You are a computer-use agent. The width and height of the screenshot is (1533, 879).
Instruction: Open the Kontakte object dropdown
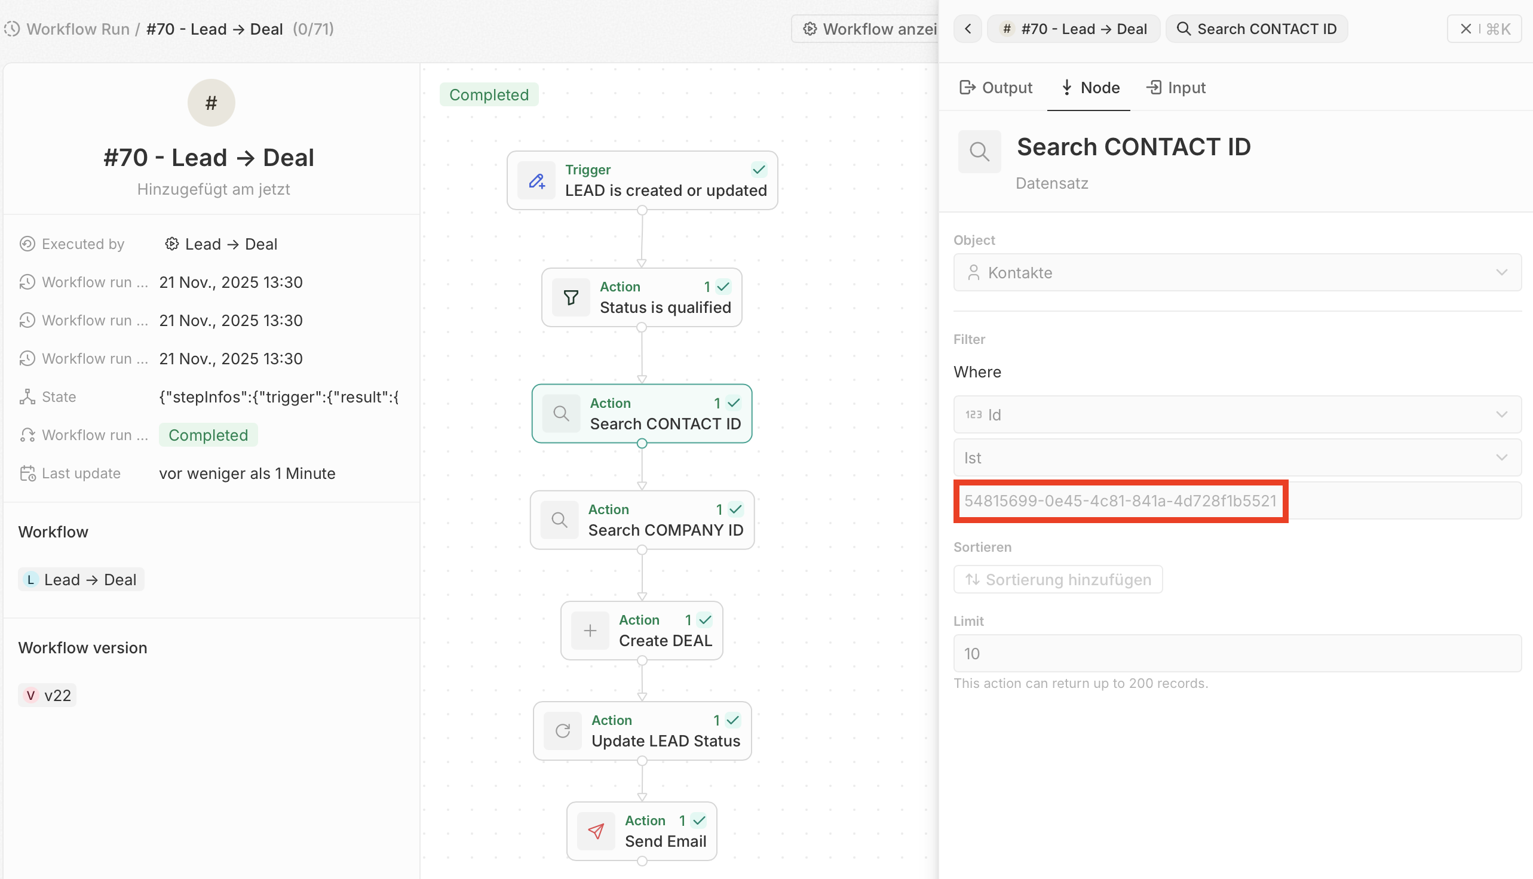click(x=1237, y=273)
